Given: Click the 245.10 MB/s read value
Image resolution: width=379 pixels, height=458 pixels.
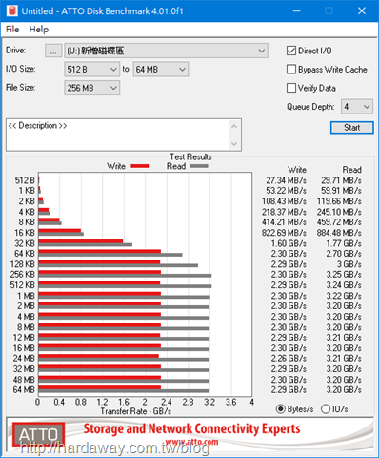Looking at the screenshot, I should pyautogui.click(x=339, y=212).
